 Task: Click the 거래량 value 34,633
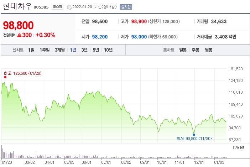[x=219, y=21]
